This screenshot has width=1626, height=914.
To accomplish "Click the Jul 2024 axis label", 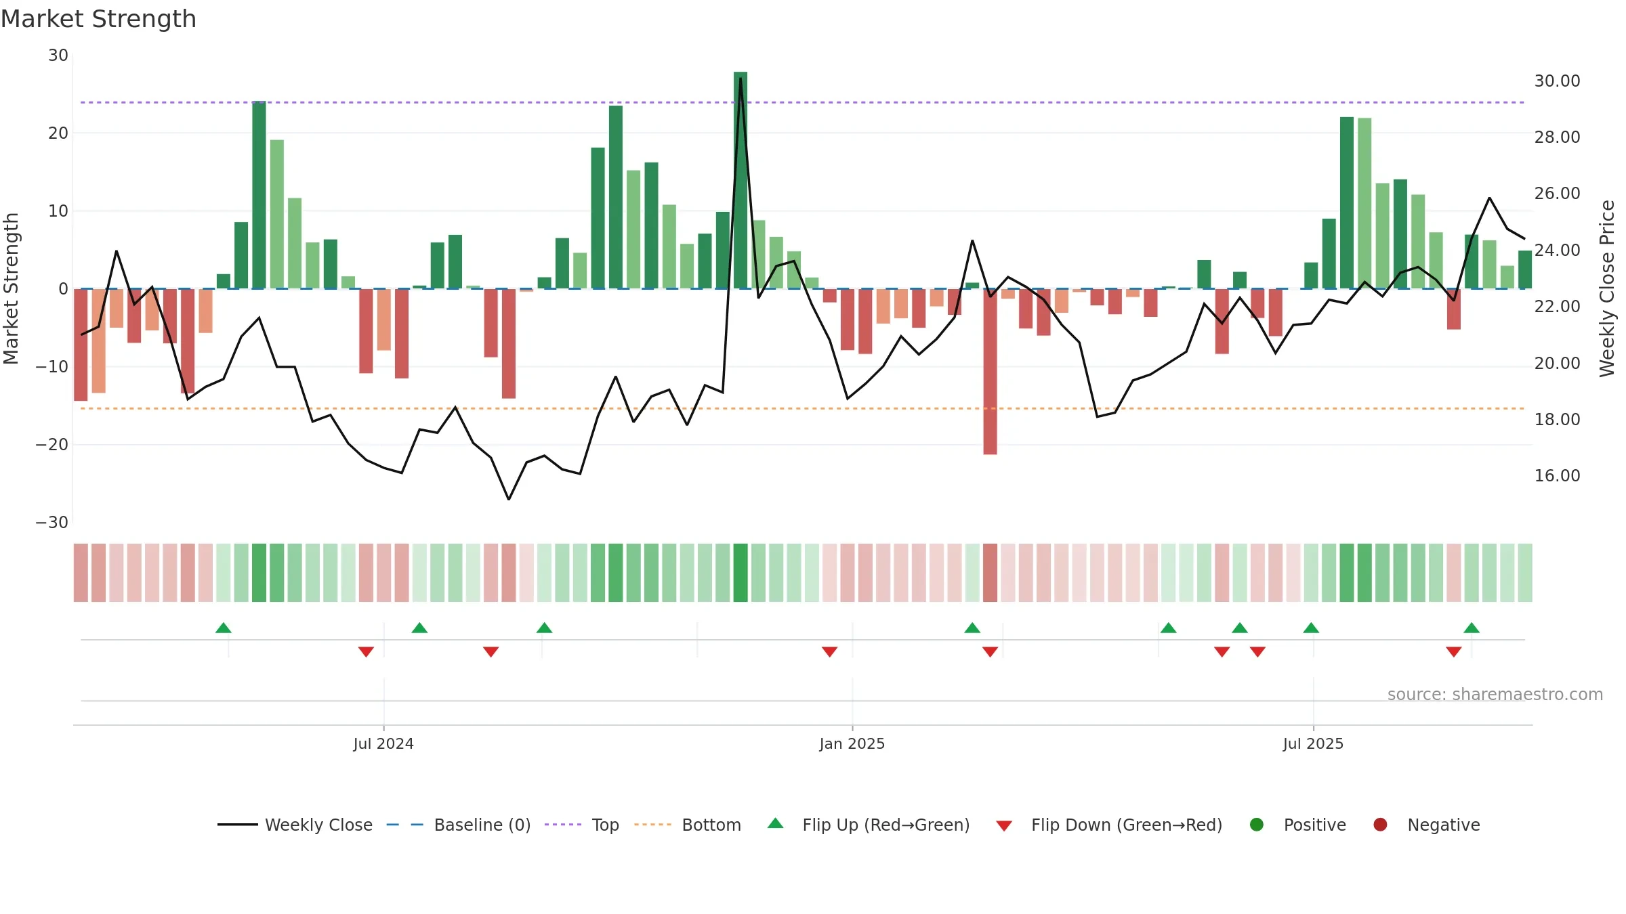I will point(383,743).
